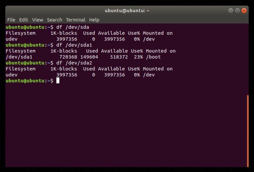Open the Terminal menu
This screenshot has height=172, width=254.
[75, 20]
